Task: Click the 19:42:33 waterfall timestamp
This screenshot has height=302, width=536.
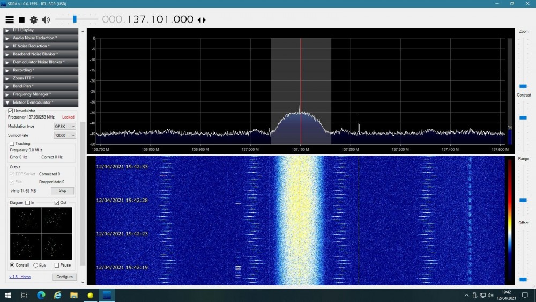Action: (122, 167)
